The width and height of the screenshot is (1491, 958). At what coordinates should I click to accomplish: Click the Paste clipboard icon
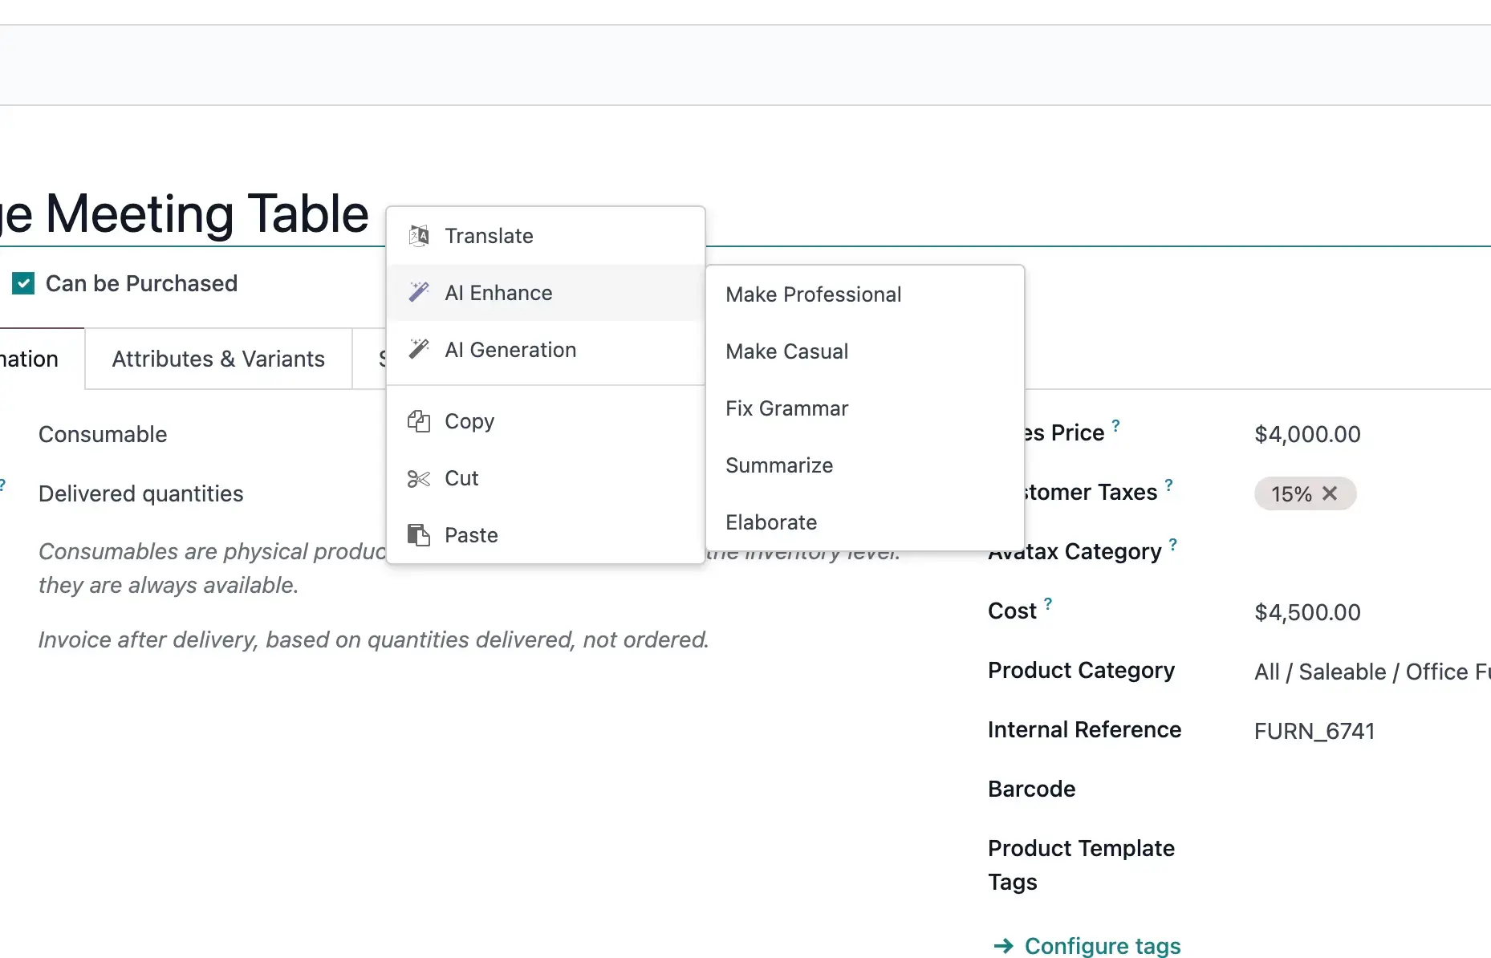419,535
